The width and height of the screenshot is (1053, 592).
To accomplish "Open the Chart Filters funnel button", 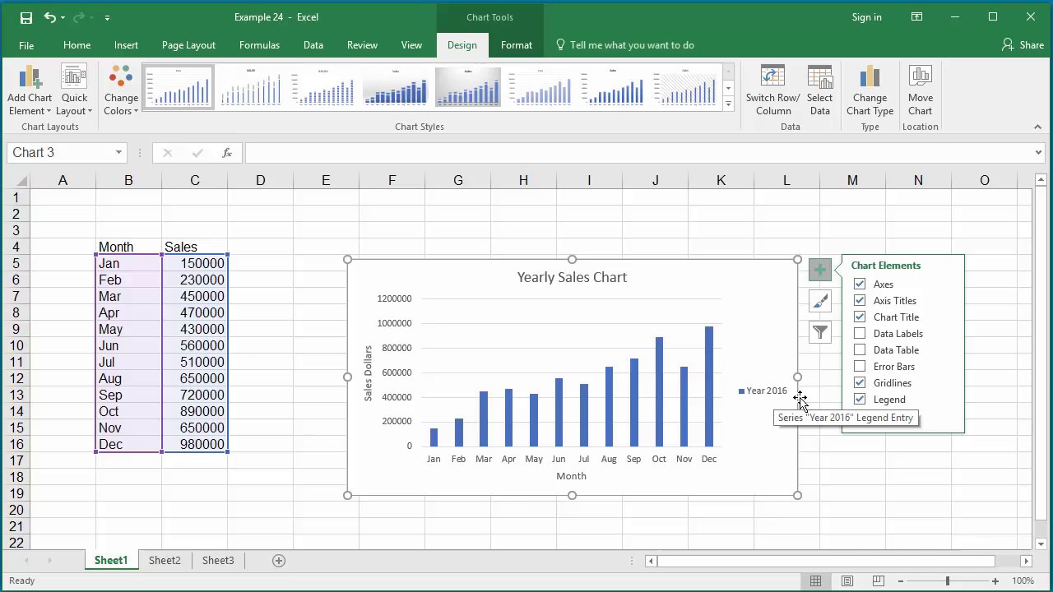I will click(820, 332).
